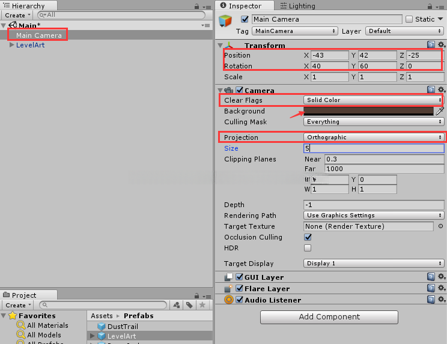This screenshot has height=344, width=447.
Task: Open the Inspector panel options menu
Action: click(440, 7)
